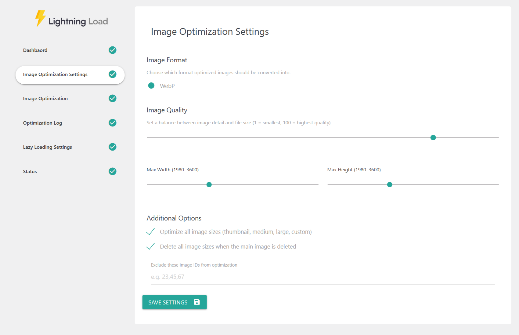
Task: Uncheck Delete all image sizes option
Action: coord(150,246)
